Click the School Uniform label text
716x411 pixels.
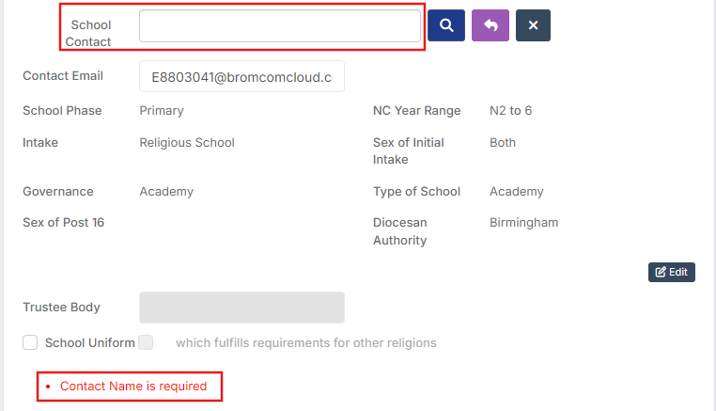(x=89, y=343)
